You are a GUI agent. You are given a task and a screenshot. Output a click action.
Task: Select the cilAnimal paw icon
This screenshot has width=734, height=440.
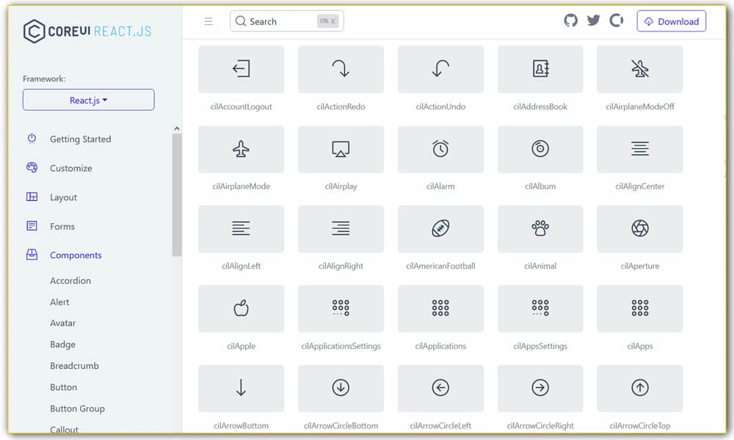(540, 229)
